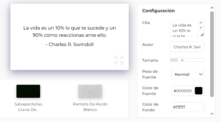Click the Cita textarea scroll down arrow

point(201,28)
